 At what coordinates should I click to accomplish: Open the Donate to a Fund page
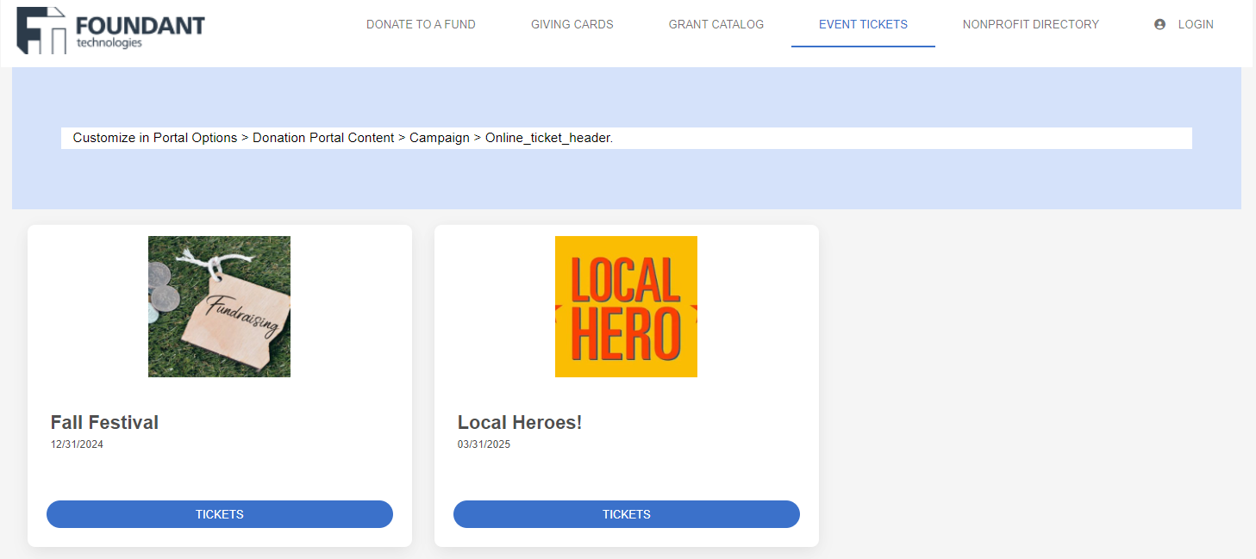[421, 24]
